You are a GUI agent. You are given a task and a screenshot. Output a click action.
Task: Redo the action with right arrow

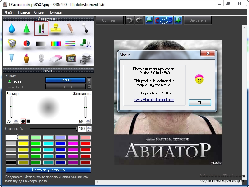139,20
